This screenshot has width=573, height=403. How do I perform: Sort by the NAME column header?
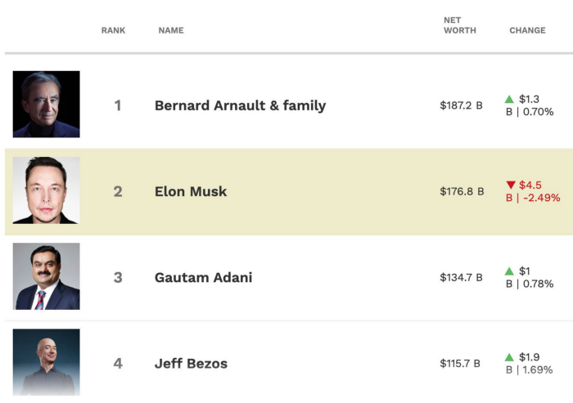[x=171, y=30]
